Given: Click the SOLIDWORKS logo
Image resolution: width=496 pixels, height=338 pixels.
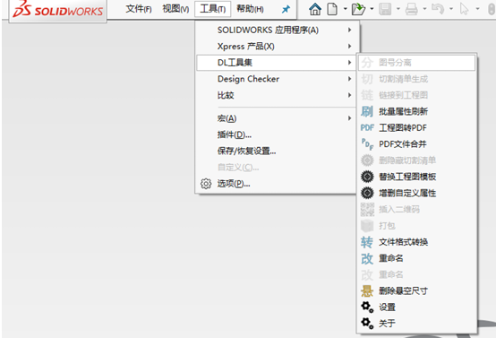Looking at the screenshot, I should point(58,10).
